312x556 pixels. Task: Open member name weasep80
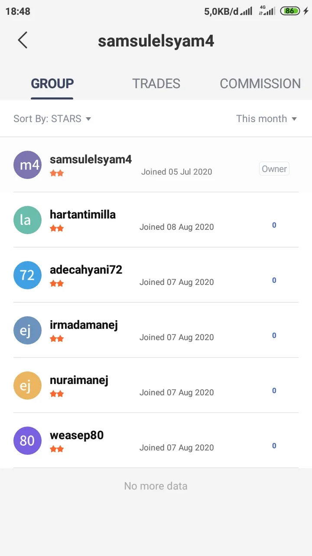[77, 435]
